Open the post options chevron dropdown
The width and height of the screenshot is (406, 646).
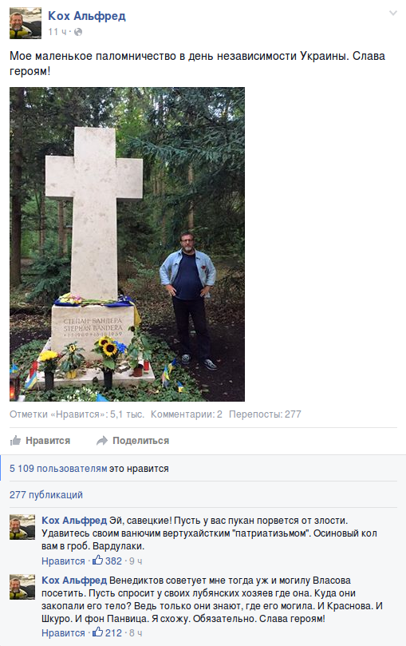pyautogui.click(x=392, y=14)
